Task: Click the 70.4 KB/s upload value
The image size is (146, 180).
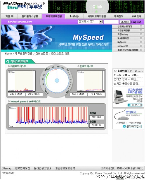Action: [96, 94]
